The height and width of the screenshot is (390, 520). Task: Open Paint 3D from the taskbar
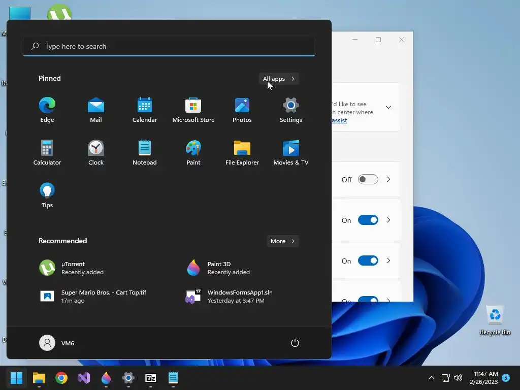[x=106, y=378]
